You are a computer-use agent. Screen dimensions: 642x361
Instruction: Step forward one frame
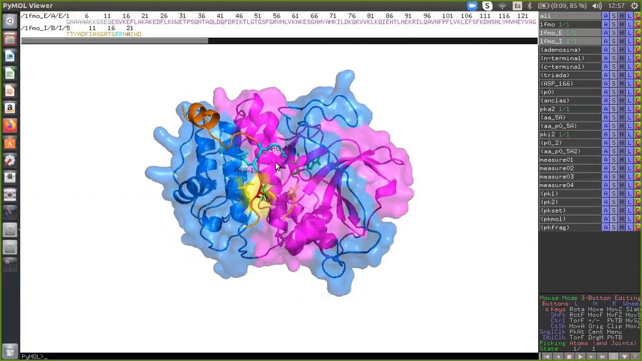591,356
